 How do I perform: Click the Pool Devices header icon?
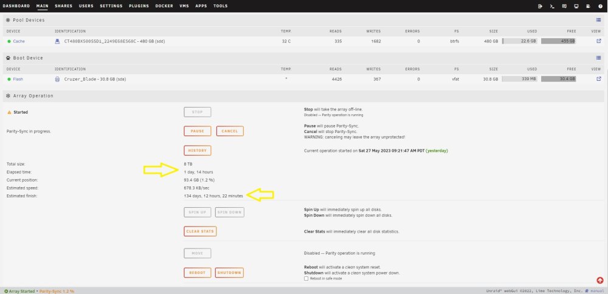tap(8, 20)
